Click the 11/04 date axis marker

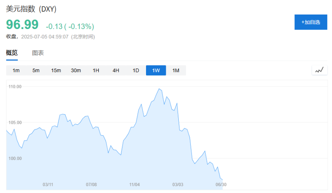[x=134, y=185]
